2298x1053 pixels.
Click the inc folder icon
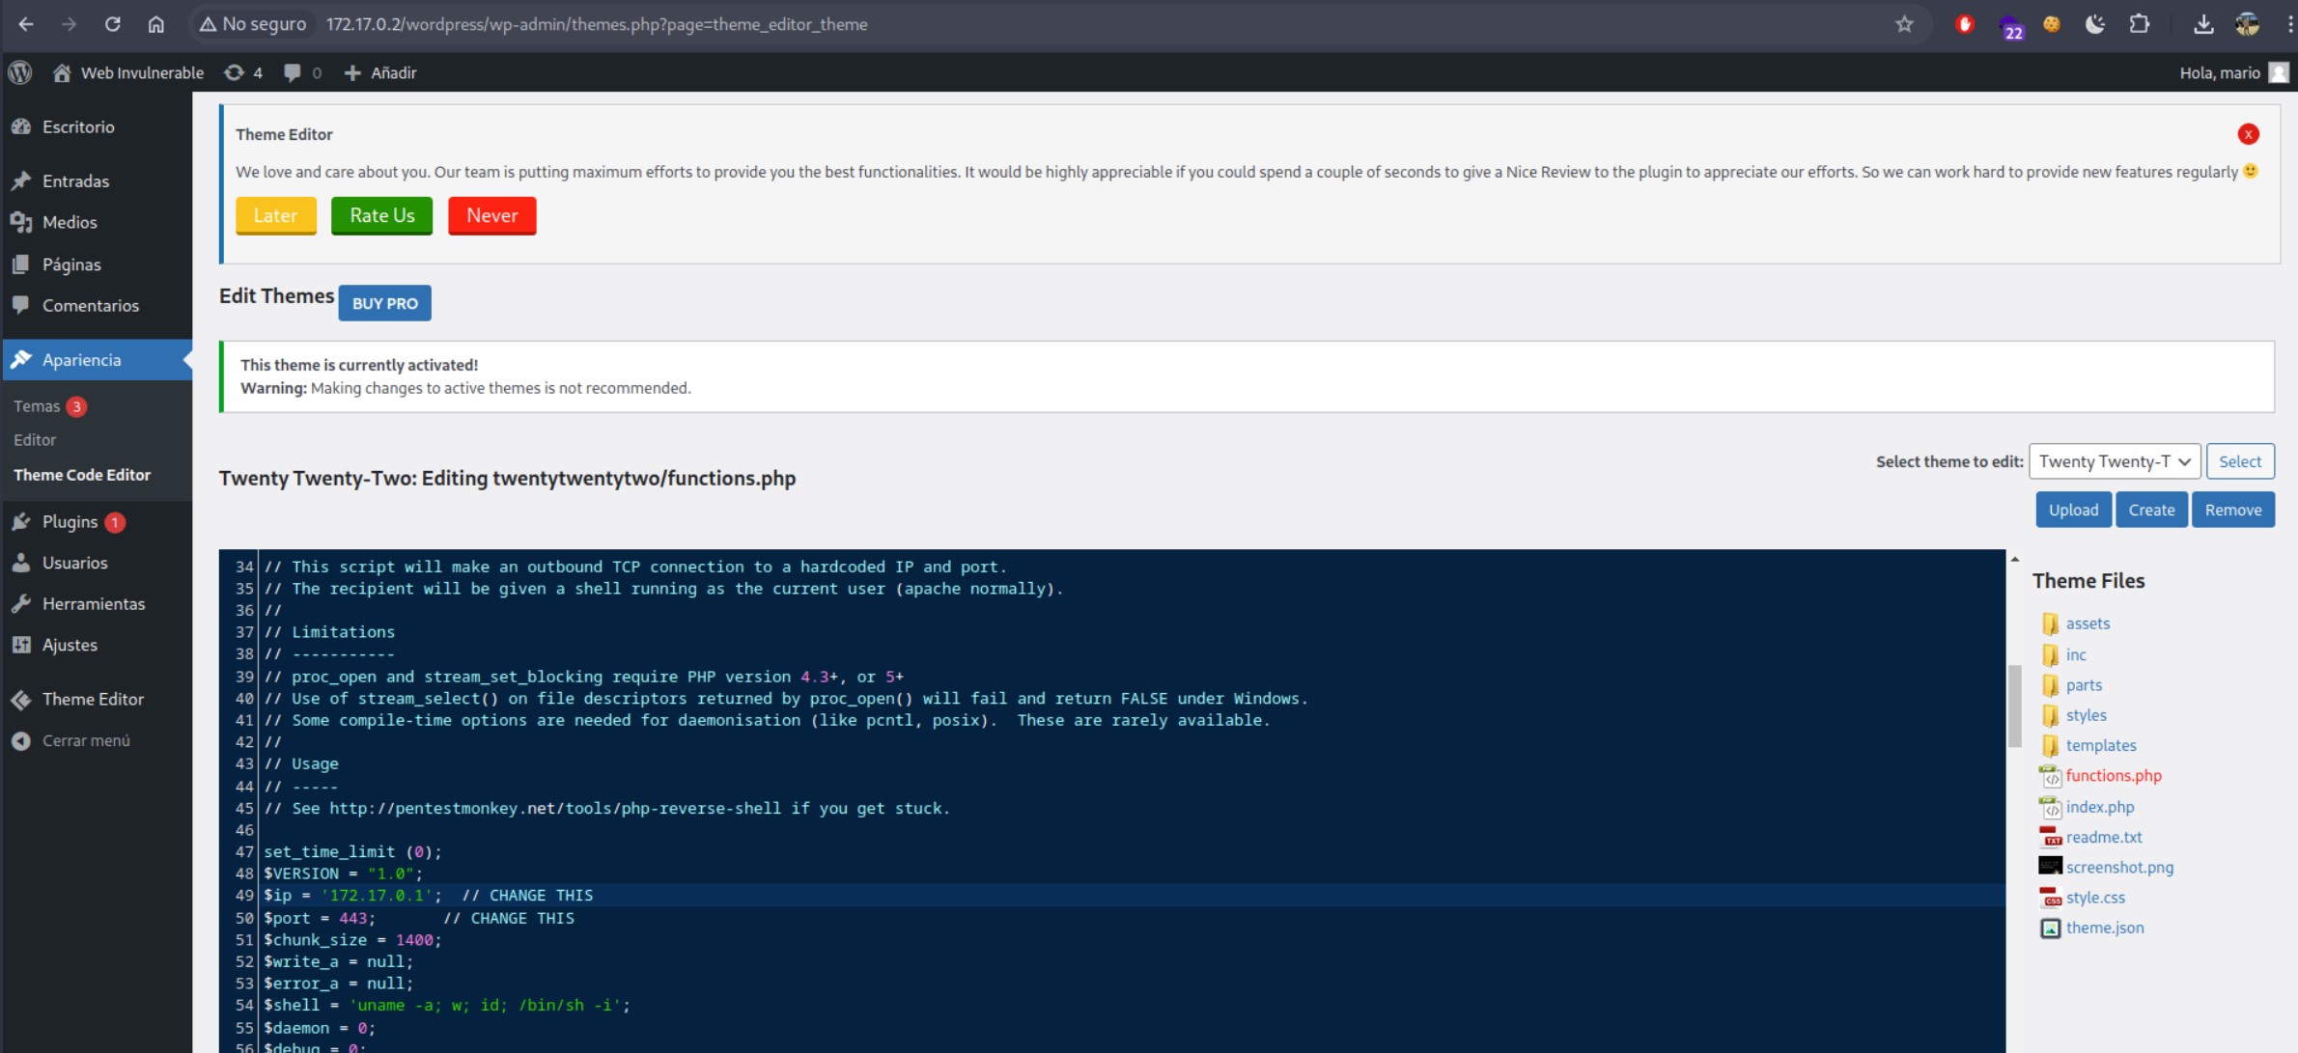[2050, 654]
